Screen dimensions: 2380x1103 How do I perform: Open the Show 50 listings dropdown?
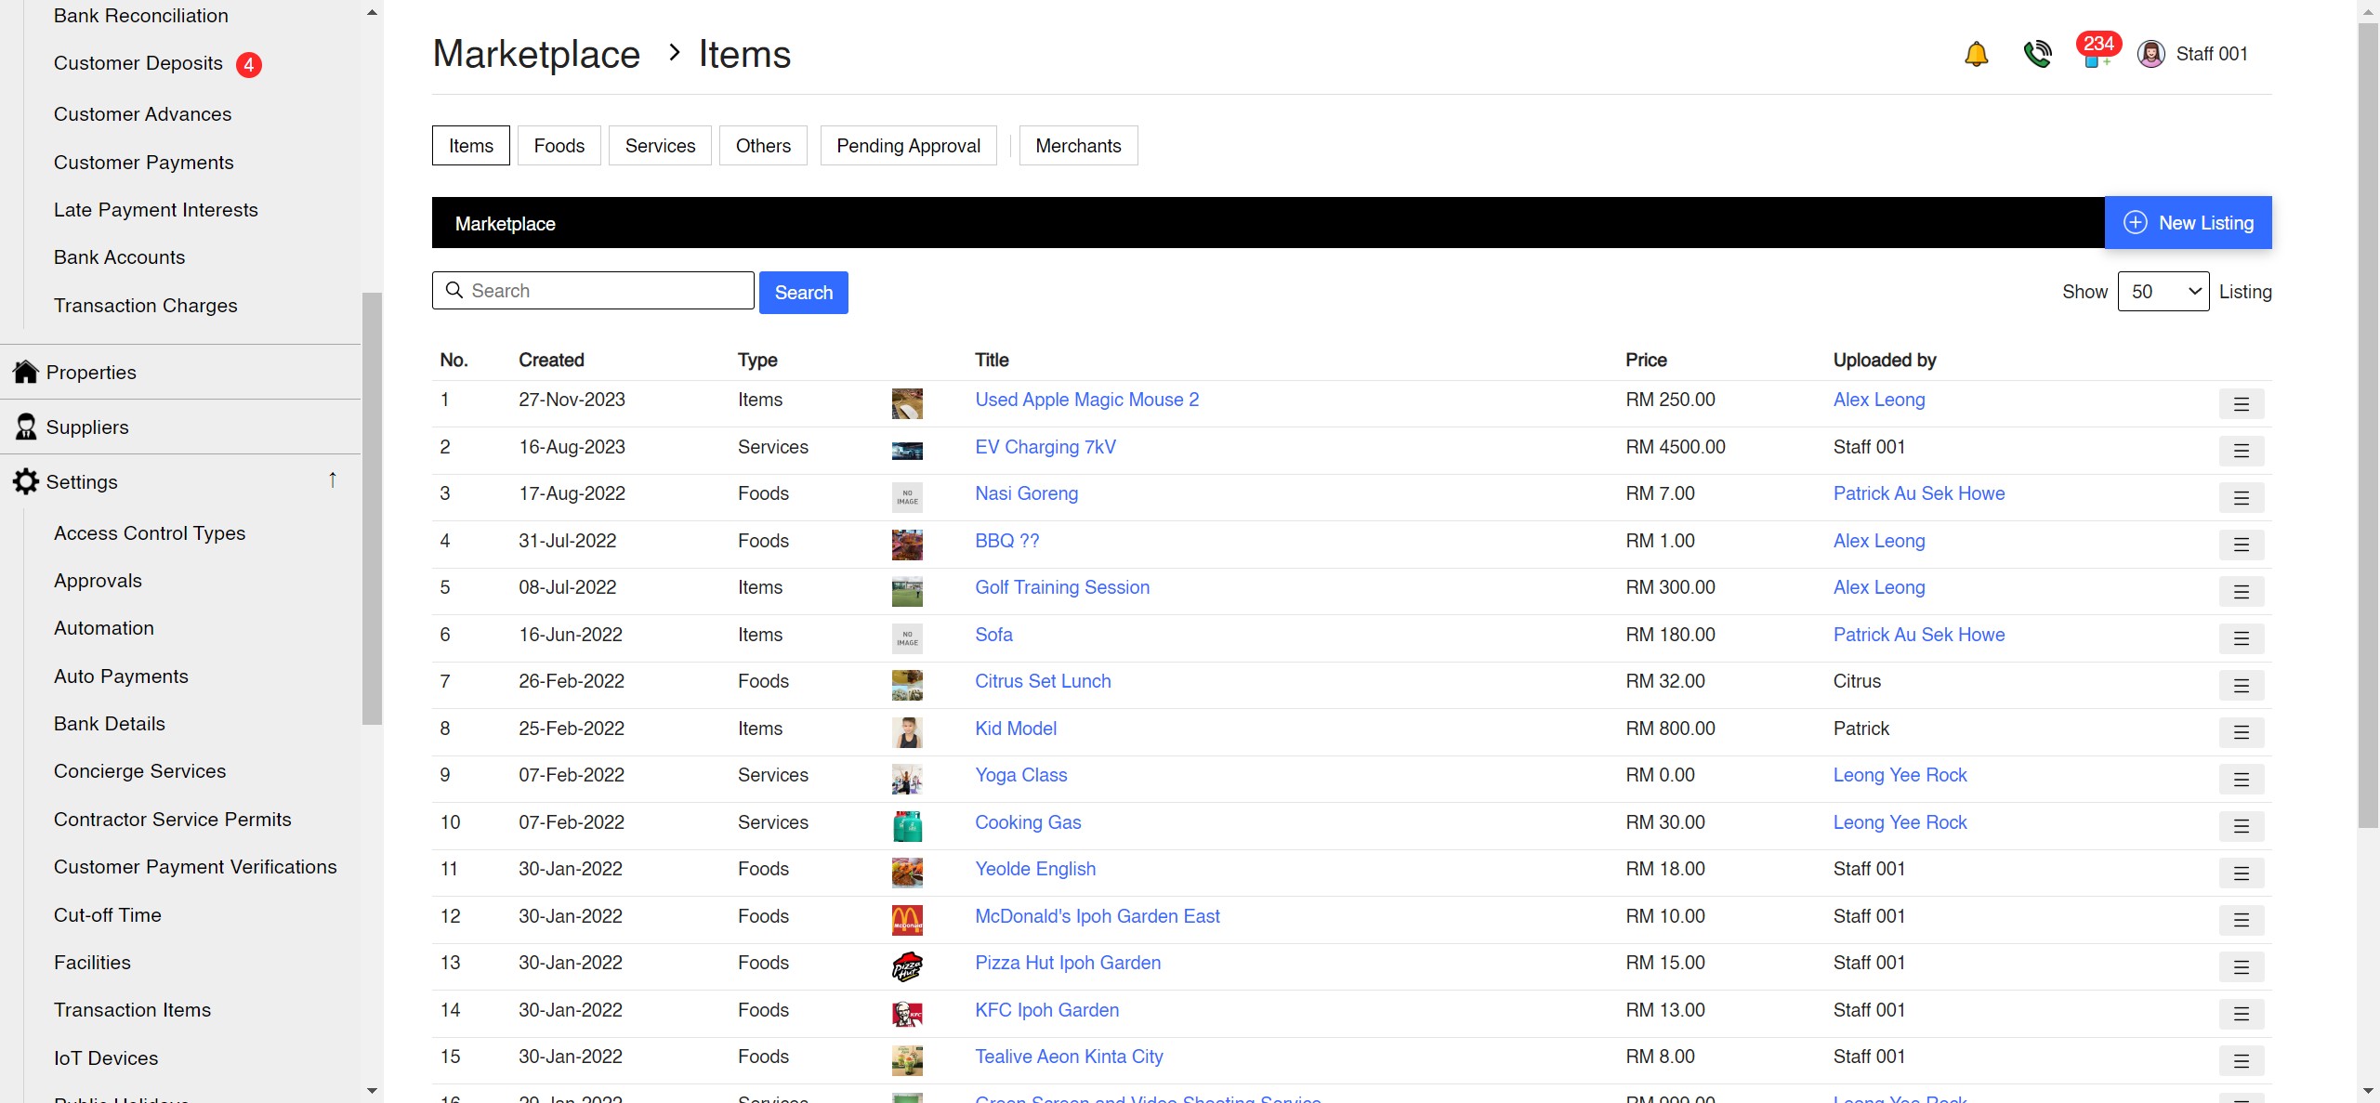click(2163, 290)
